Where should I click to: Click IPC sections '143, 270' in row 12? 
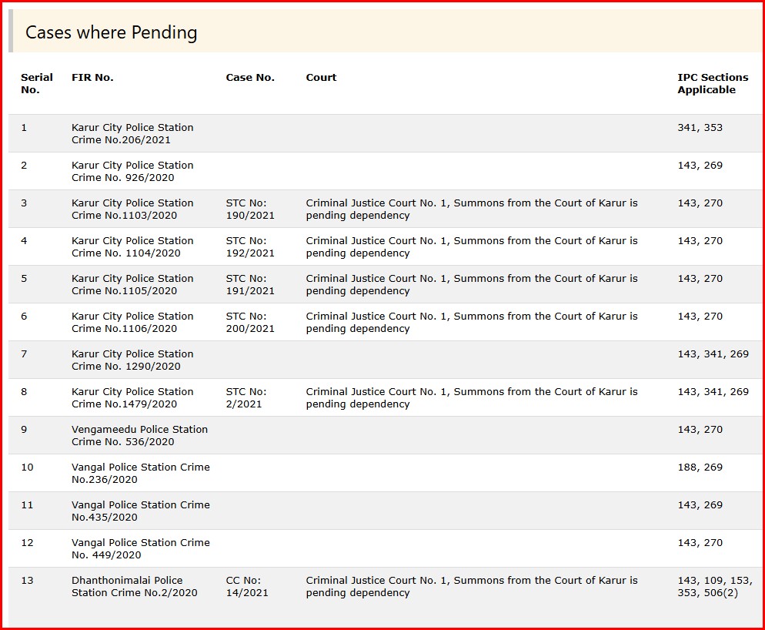700,542
